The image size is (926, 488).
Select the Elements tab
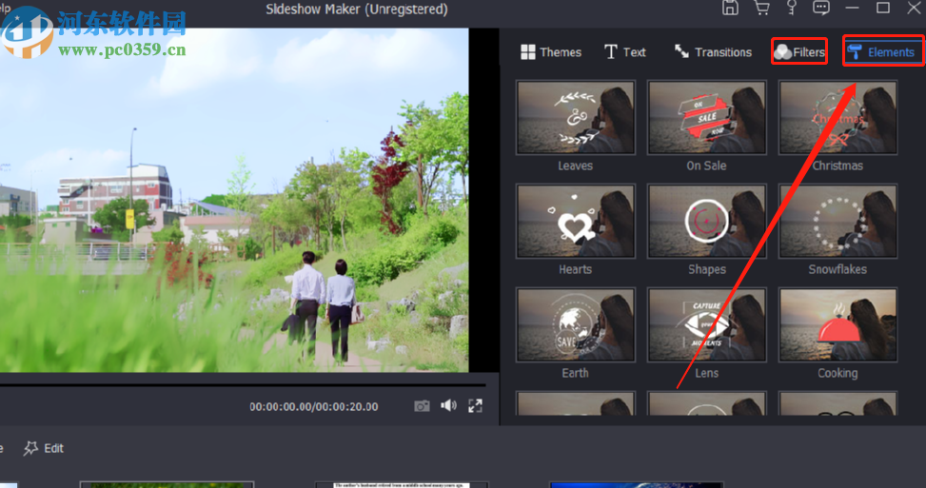pos(883,52)
